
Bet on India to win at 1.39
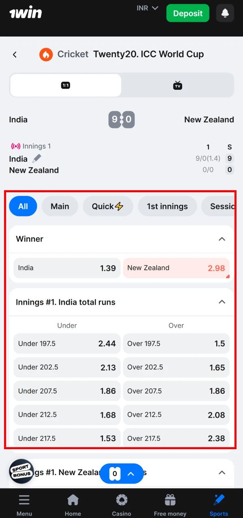[x=67, y=268]
